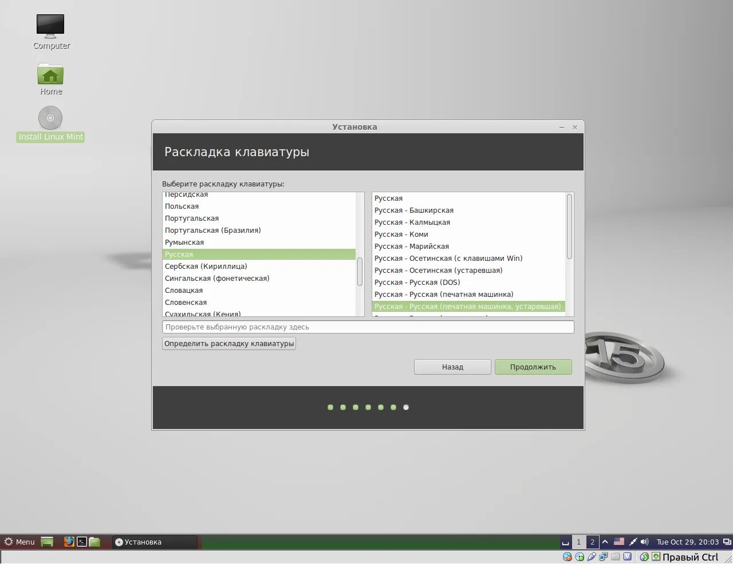Click the Назад button

(452, 367)
